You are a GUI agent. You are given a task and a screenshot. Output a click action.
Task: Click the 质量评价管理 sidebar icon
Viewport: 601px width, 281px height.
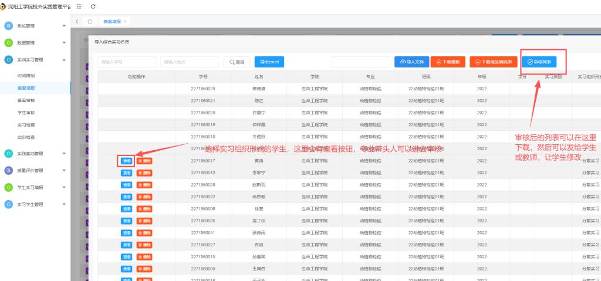tap(8, 171)
